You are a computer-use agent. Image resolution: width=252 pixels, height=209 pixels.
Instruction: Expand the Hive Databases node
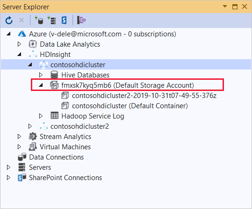(x=41, y=75)
